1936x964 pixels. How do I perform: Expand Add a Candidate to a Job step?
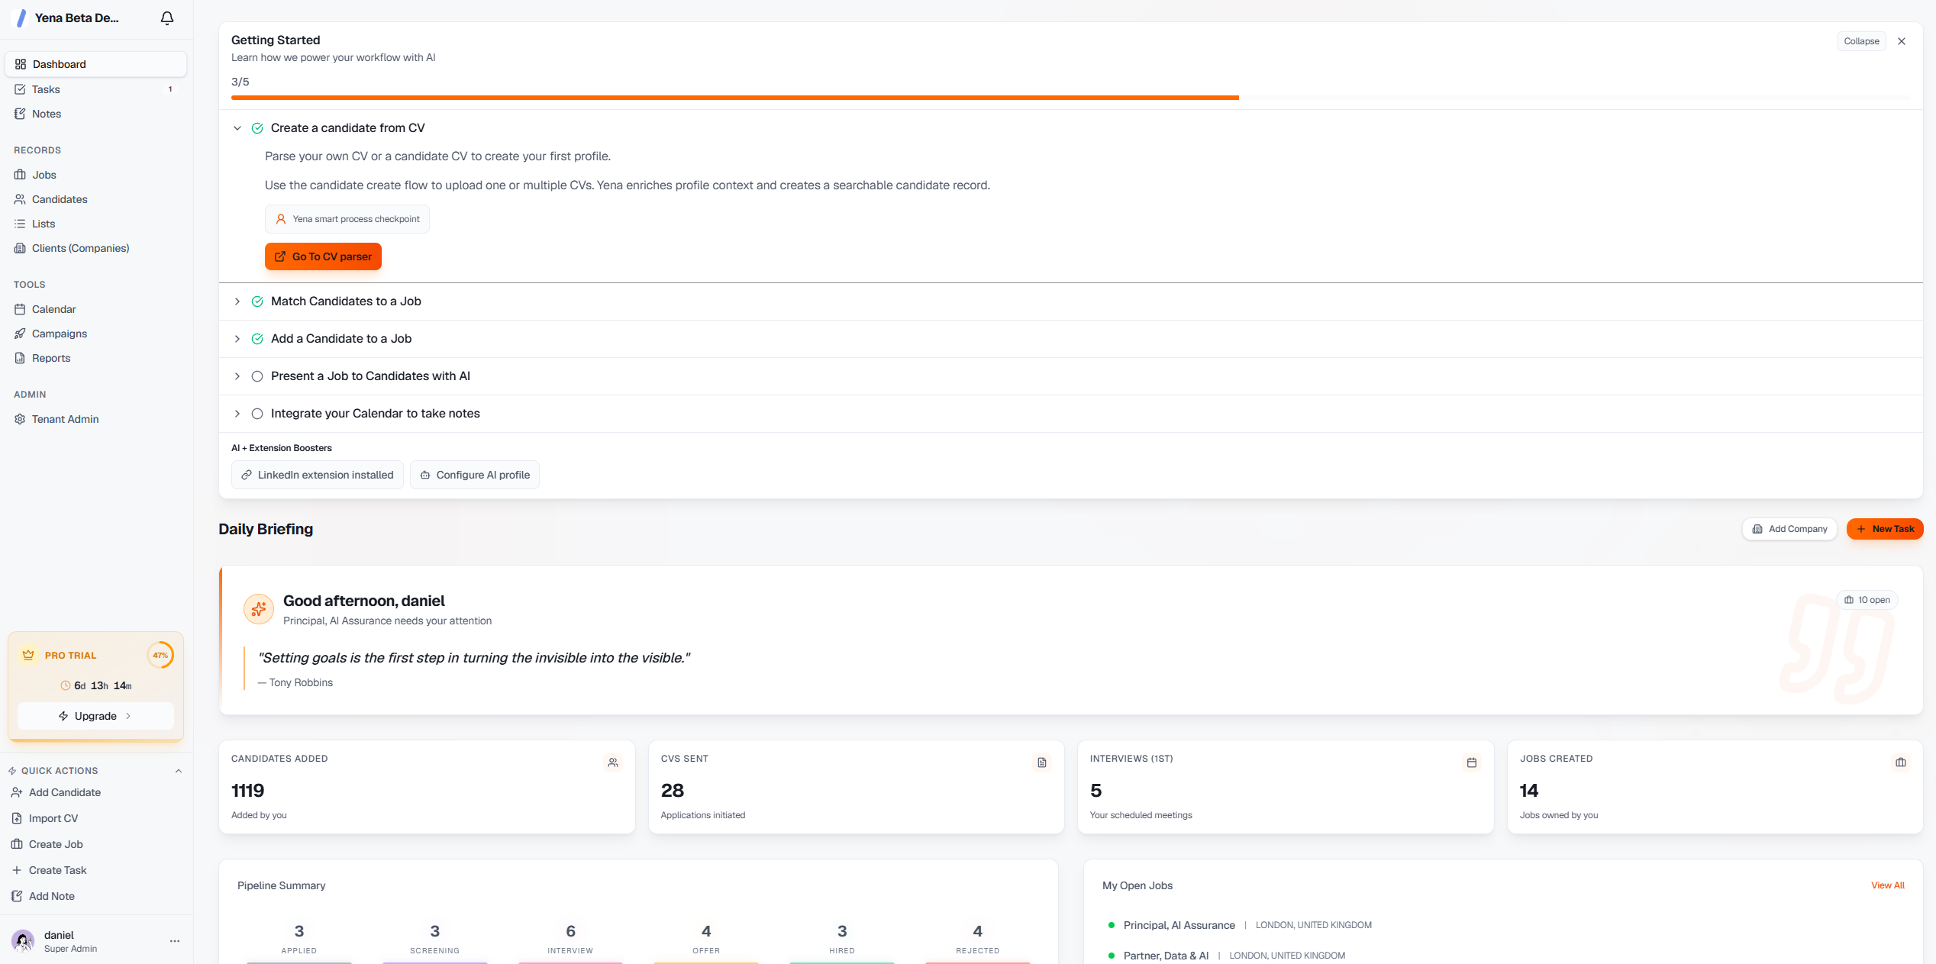point(237,339)
